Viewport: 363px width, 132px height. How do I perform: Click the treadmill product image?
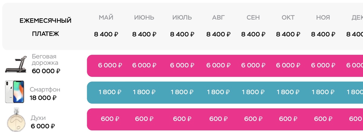coord(16,64)
